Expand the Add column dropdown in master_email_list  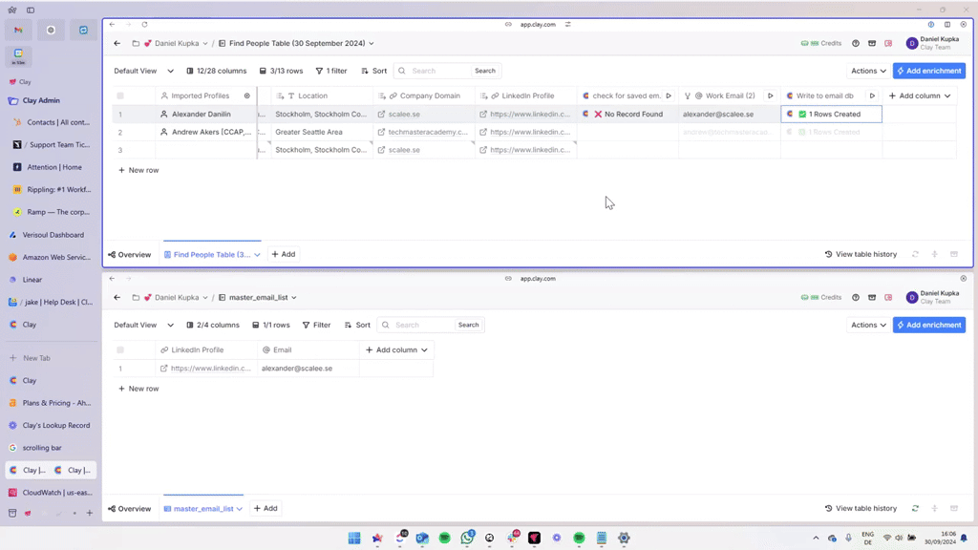point(396,350)
